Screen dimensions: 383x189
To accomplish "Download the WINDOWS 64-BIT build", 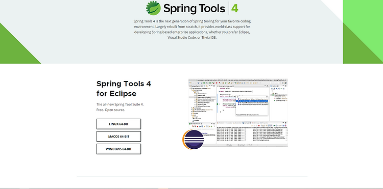I will pyautogui.click(x=118, y=149).
